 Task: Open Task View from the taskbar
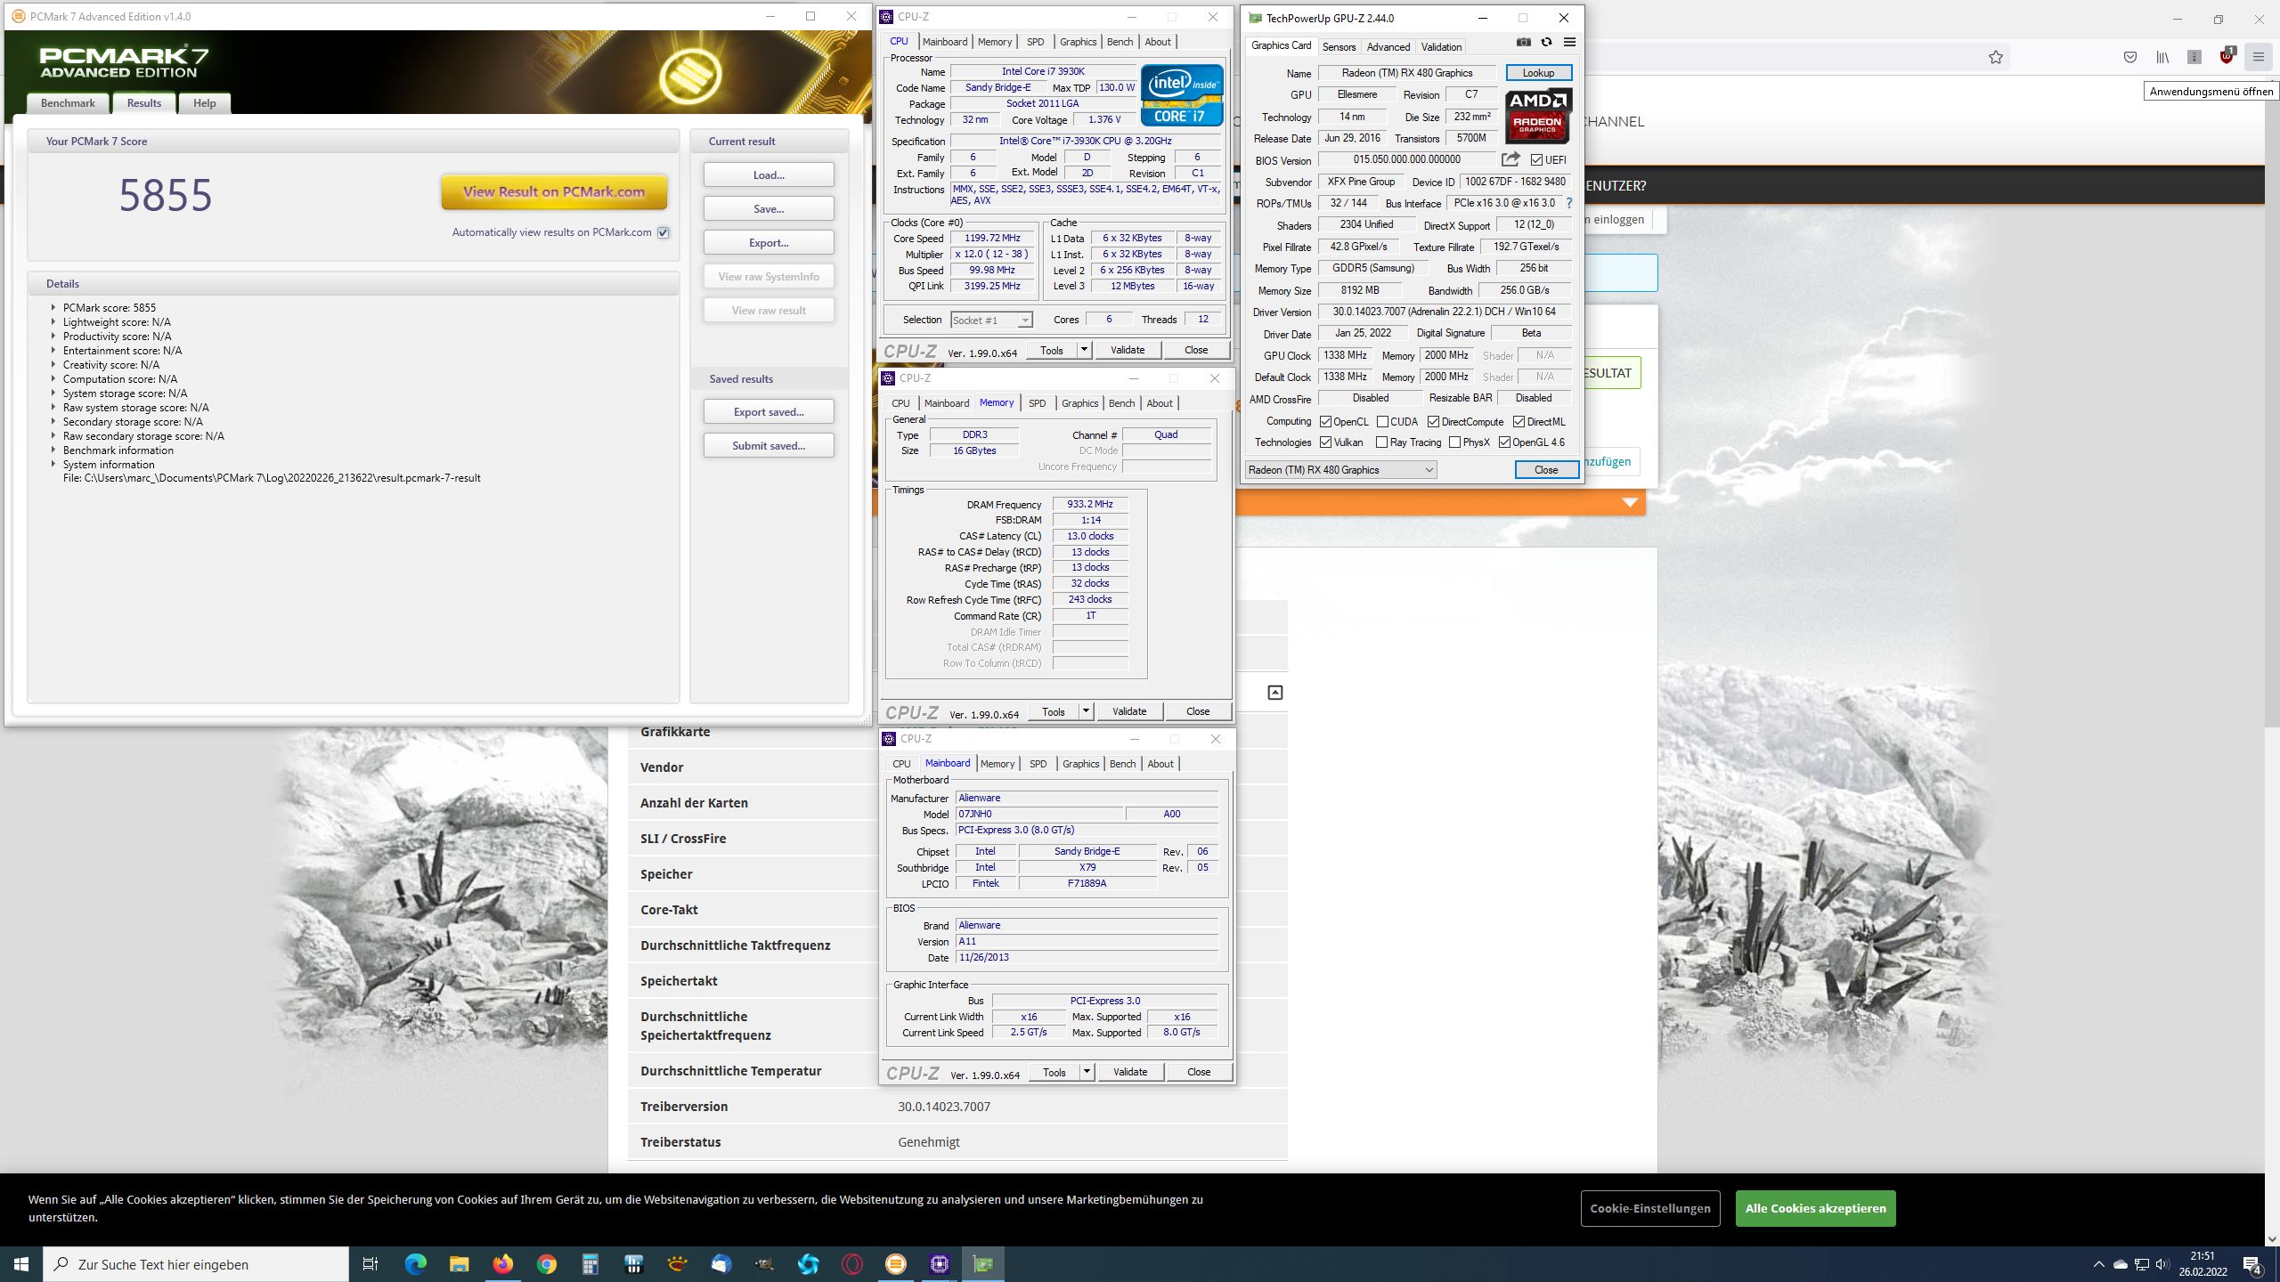click(x=370, y=1264)
